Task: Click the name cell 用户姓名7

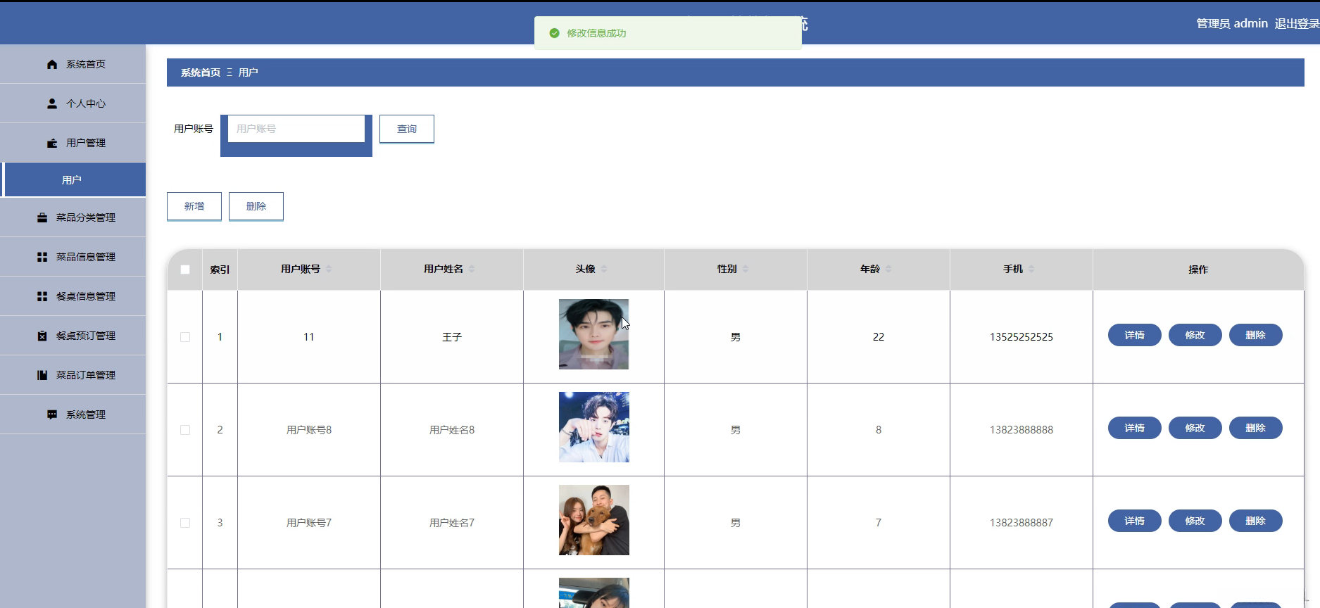Action: coord(452,523)
